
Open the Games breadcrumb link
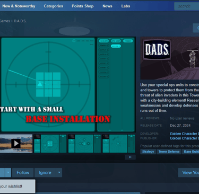coord(5,21)
